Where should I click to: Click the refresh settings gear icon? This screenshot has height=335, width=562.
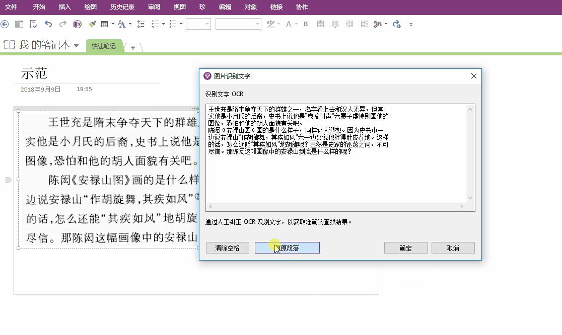pyautogui.click(x=396, y=24)
